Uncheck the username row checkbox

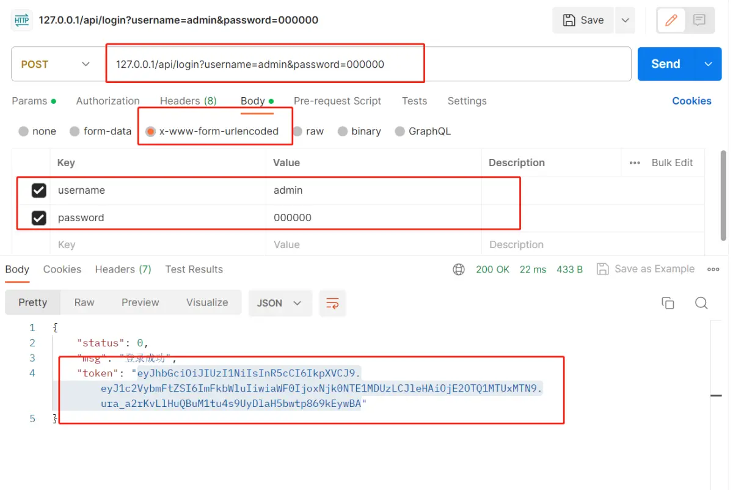point(38,191)
